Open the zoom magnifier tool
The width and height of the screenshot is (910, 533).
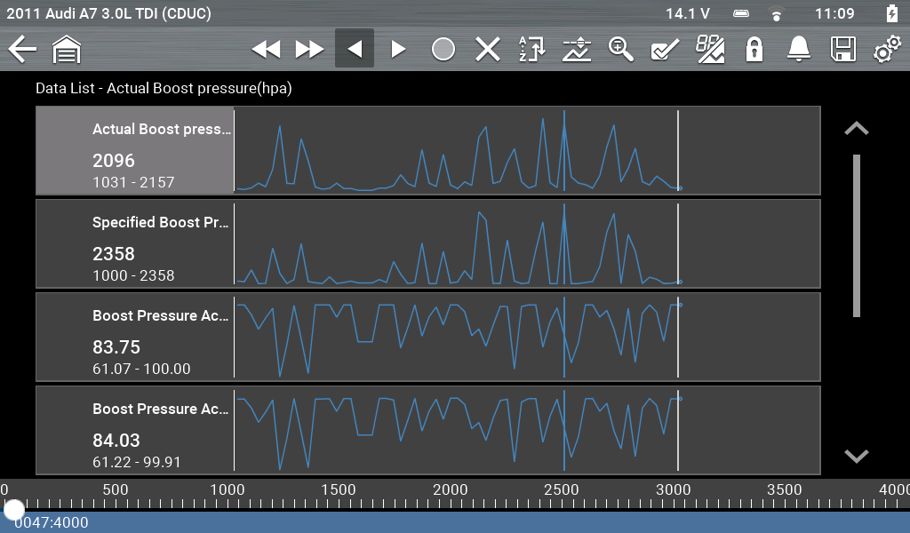[x=620, y=49]
